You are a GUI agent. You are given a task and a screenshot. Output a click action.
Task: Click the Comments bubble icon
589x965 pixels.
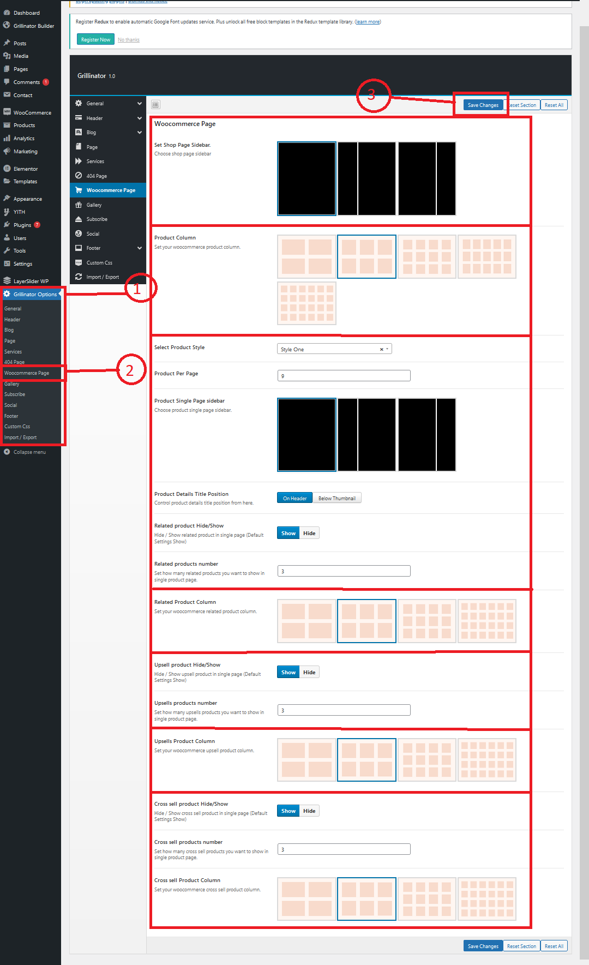[x=7, y=82]
